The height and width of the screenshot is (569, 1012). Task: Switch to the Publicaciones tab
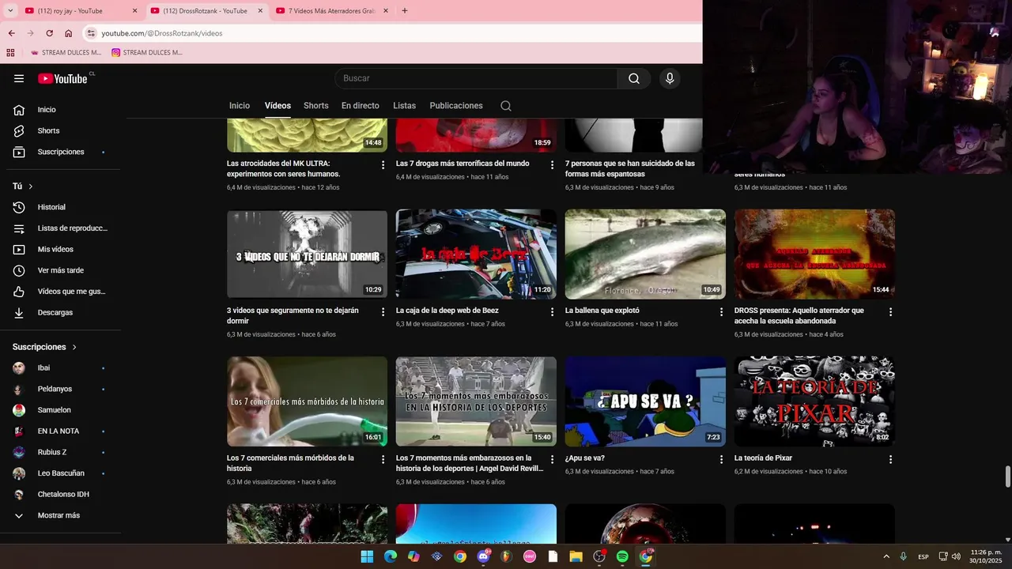coord(456,106)
